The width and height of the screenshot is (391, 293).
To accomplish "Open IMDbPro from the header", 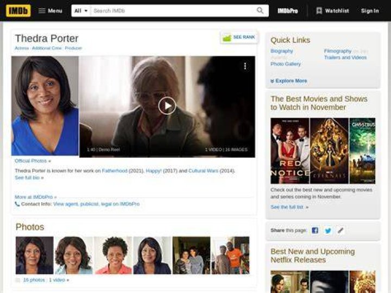I will (x=288, y=11).
